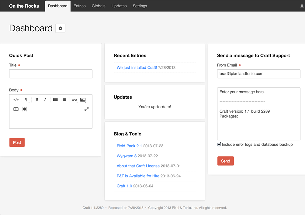
Task: Focus the From Email input field
Action: 258,74
